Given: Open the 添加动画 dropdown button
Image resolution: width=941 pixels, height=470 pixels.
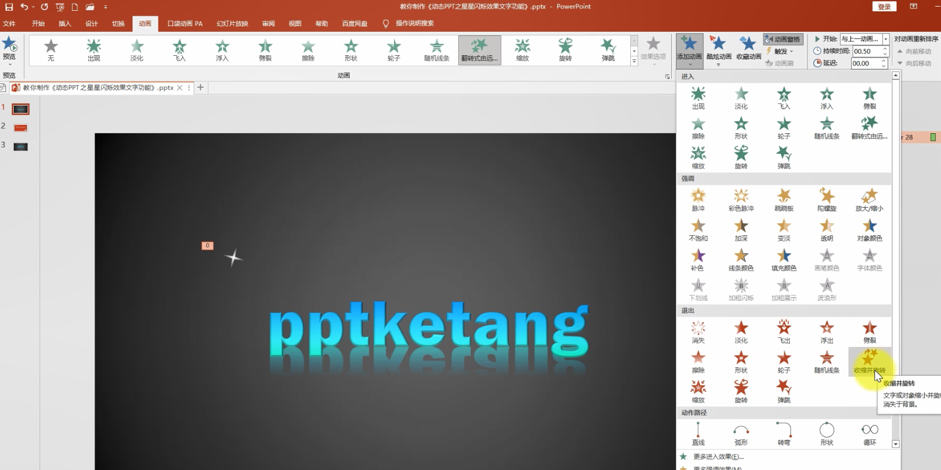Looking at the screenshot, I should click(690, 50).
